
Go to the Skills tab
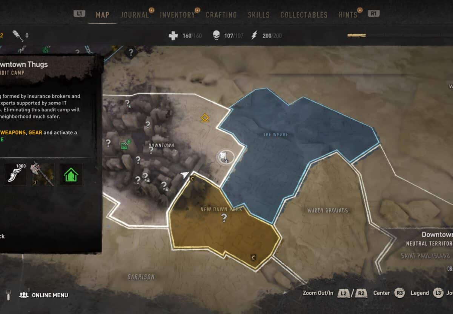pyautogui.click(x=258, y=15)
